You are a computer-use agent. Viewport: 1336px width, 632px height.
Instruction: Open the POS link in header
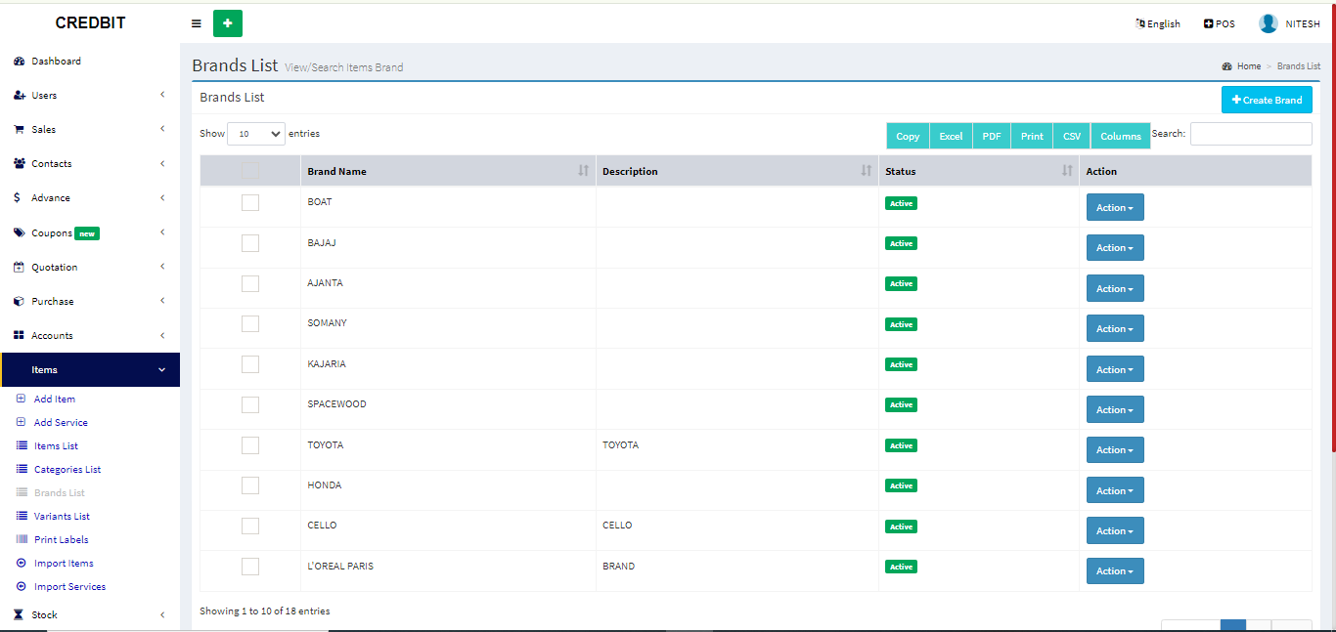[x=1219, y=23]
